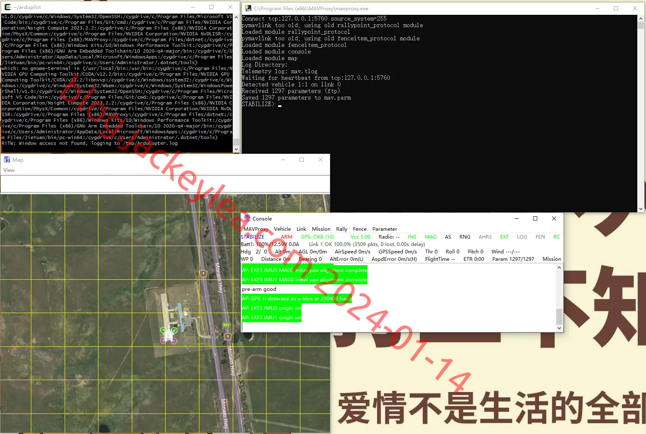Open the Vehicle menu in Console

282,229
